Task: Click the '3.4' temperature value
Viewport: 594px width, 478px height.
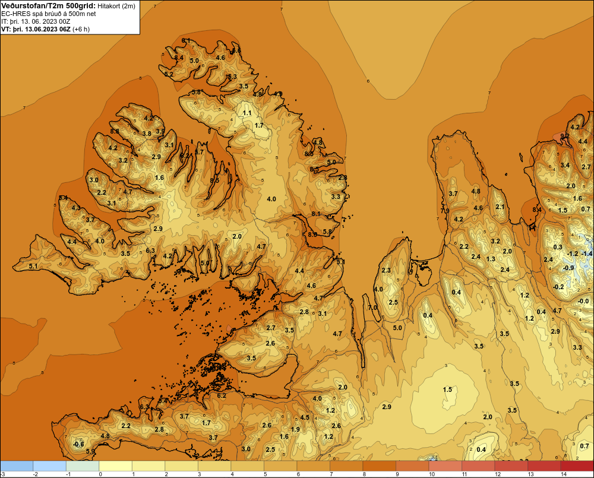Action: [x=565, y=164]
